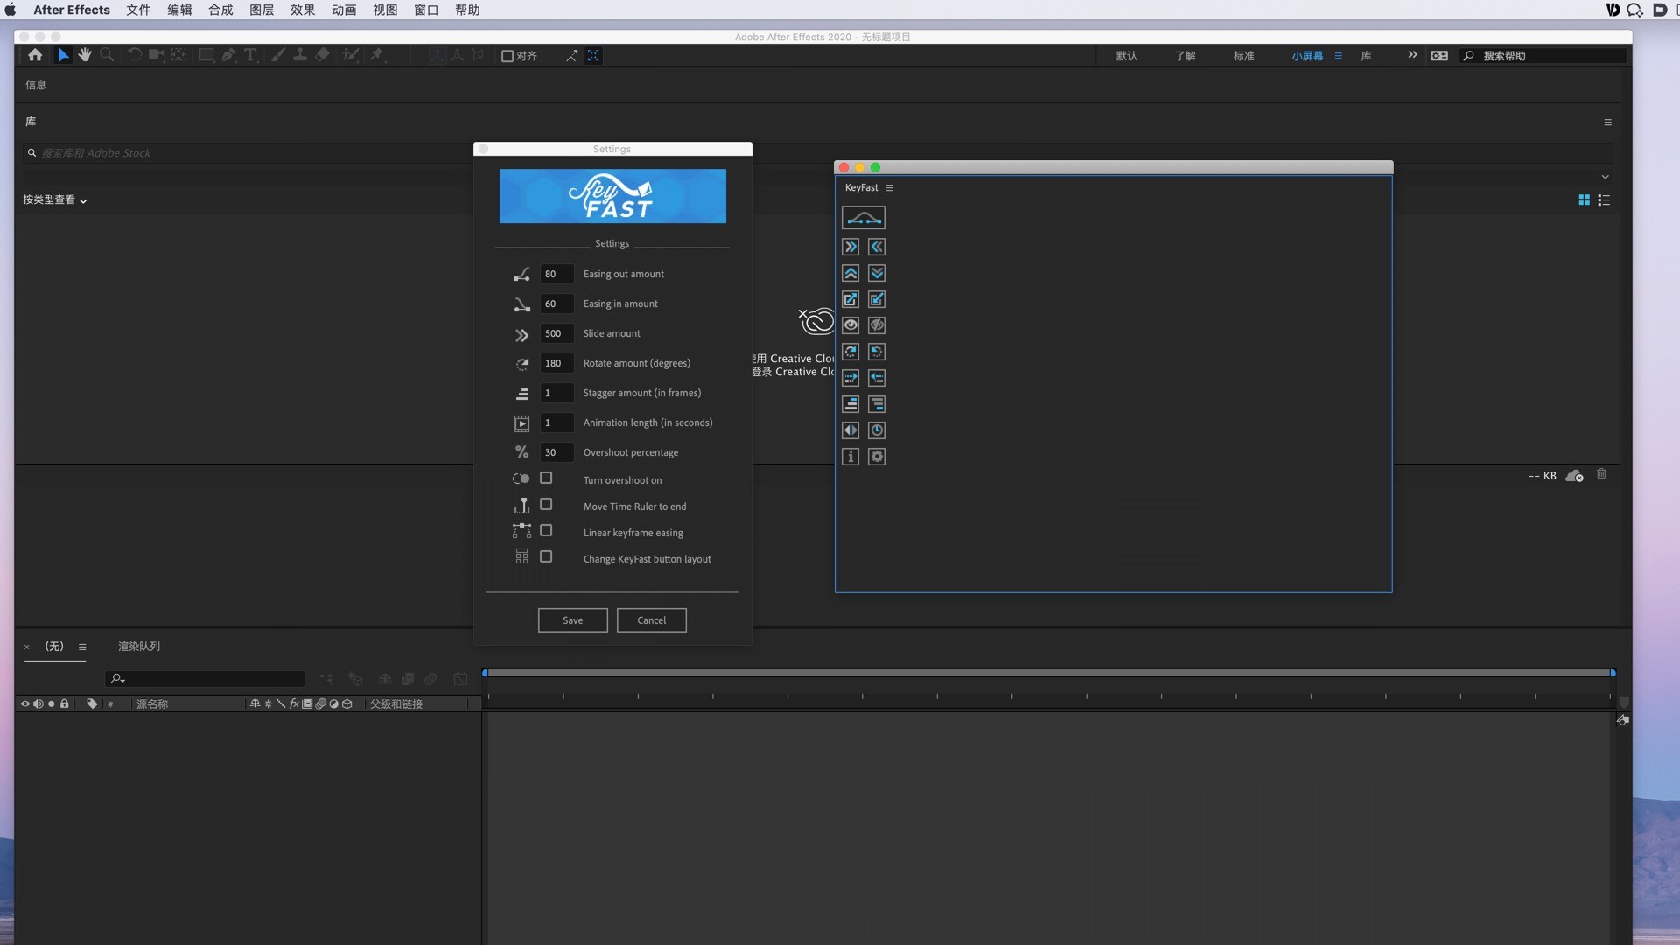Switch to the 默认 workspace
1680x945 pixels.
point(1126,56)
